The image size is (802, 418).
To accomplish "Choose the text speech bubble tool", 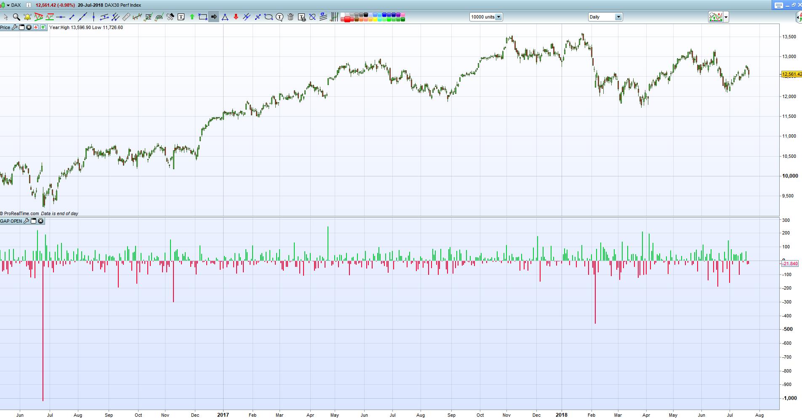I will click(280, 17).
